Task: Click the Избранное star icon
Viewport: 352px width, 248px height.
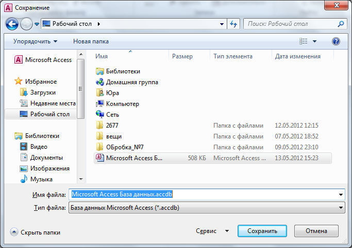Action: [x=18, y=81]
